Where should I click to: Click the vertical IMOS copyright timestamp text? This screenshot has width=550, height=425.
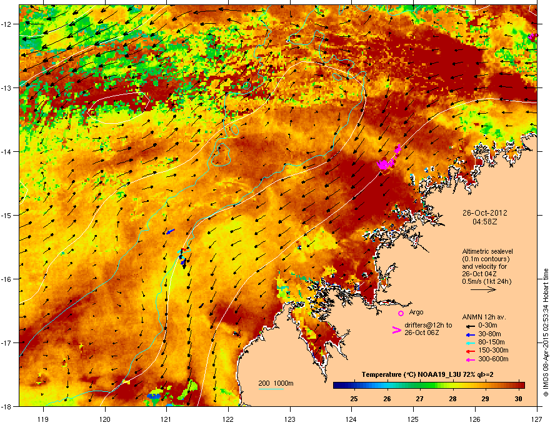click(546, 332)
